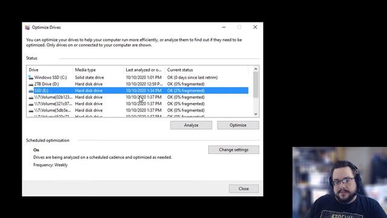
Task: Click the Last analyzed column header
Action: tap(145, 70)
